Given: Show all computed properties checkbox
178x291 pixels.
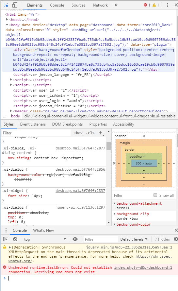Looking at the screenshot, I should [155, 195].
